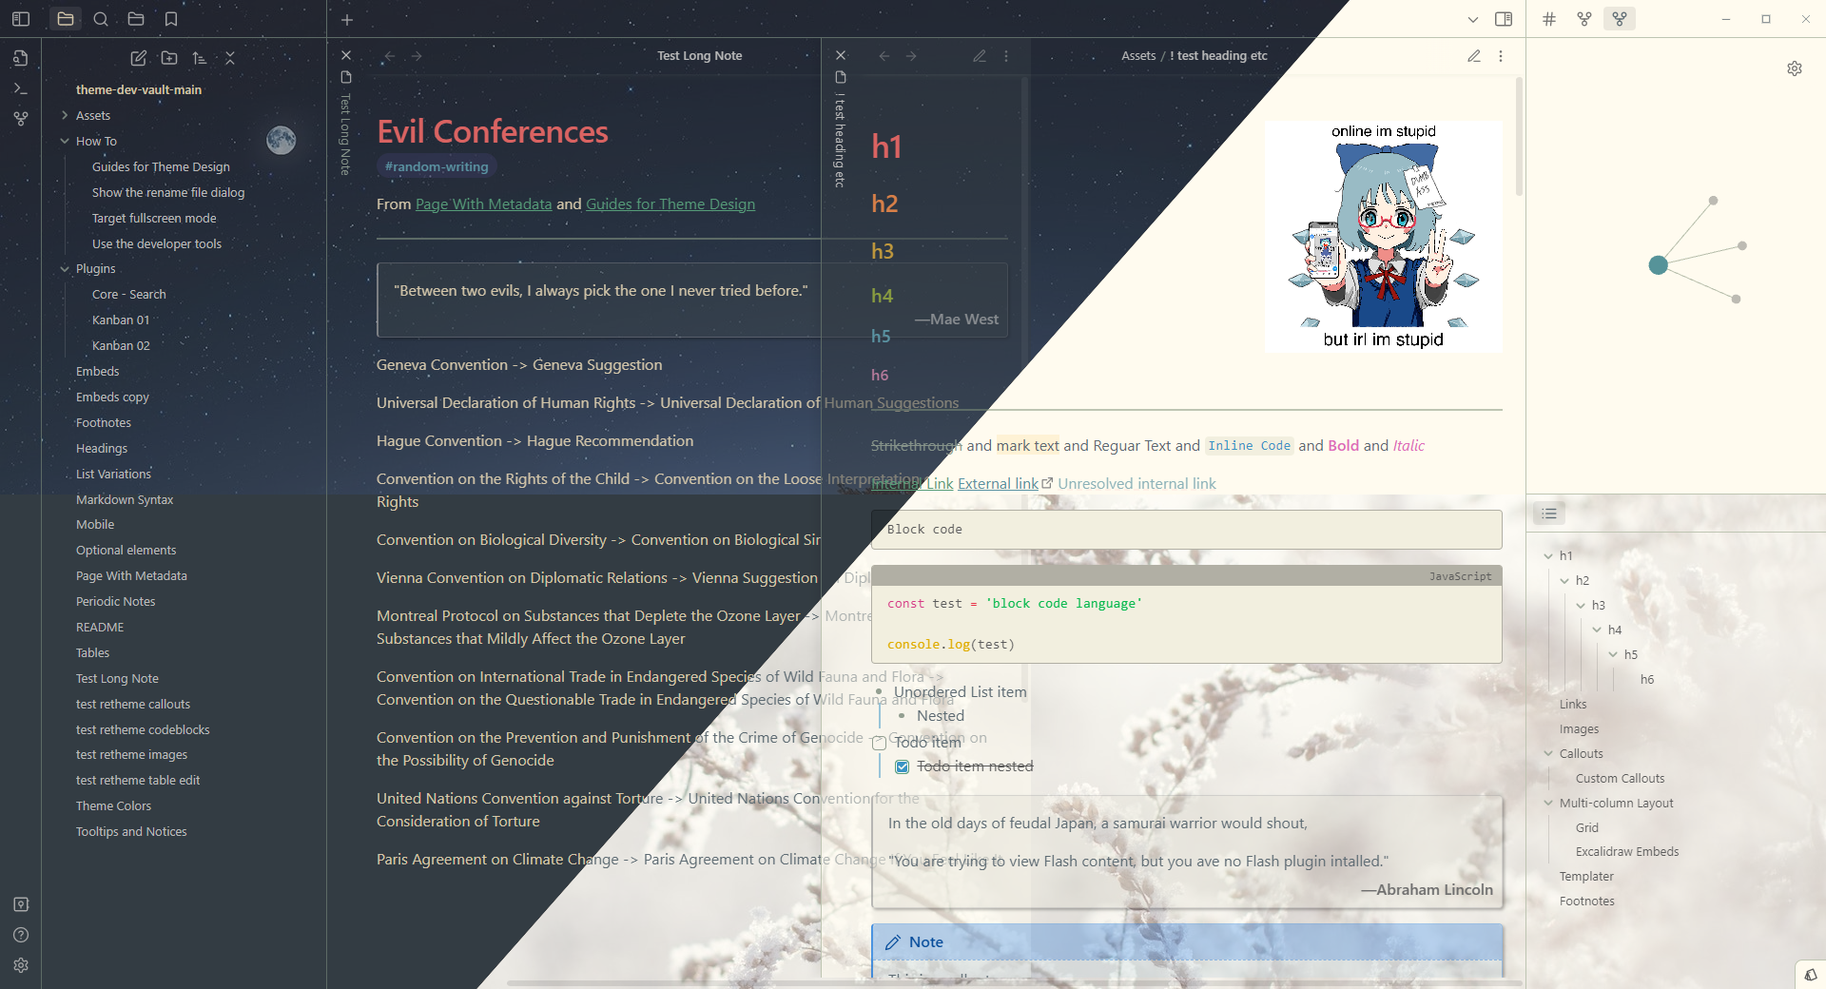Click the Note callout title
The height and width of the screenshot is (989, 1826).
pos(925,942)
